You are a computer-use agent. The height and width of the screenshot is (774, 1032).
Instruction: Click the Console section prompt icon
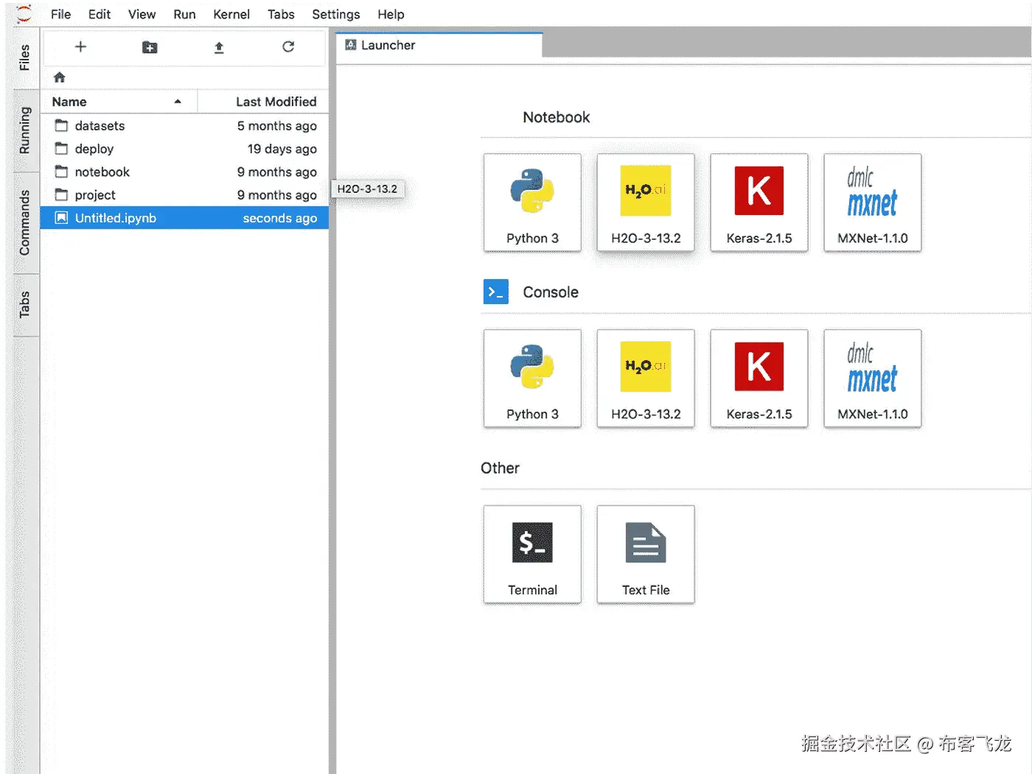point(496,292)
